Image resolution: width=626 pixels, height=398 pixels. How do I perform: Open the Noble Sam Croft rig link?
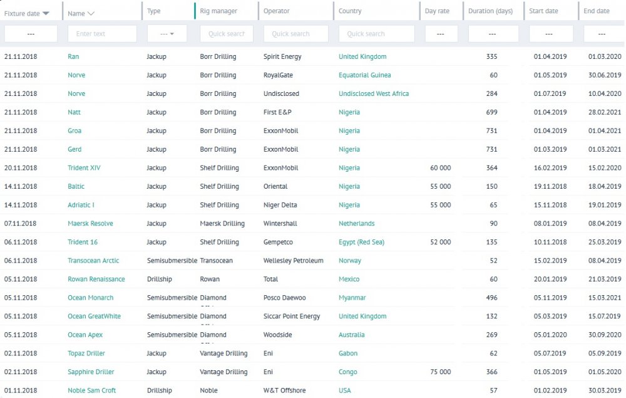pos(92,390)
